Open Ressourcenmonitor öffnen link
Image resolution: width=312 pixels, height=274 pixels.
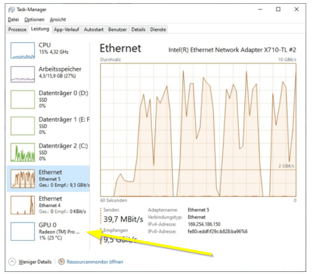tap(95, 262)
